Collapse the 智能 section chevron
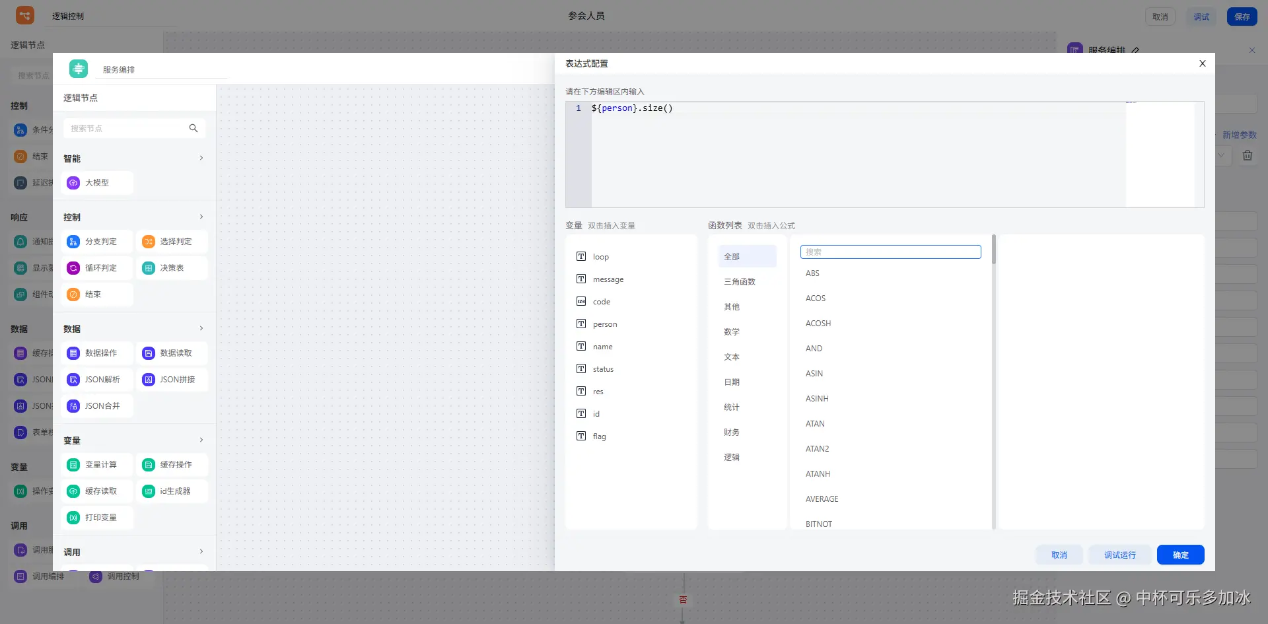 tap(201, 158)
